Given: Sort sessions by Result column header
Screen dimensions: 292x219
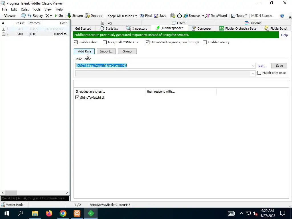Looking at the screenshot, I should pos(20,23).
